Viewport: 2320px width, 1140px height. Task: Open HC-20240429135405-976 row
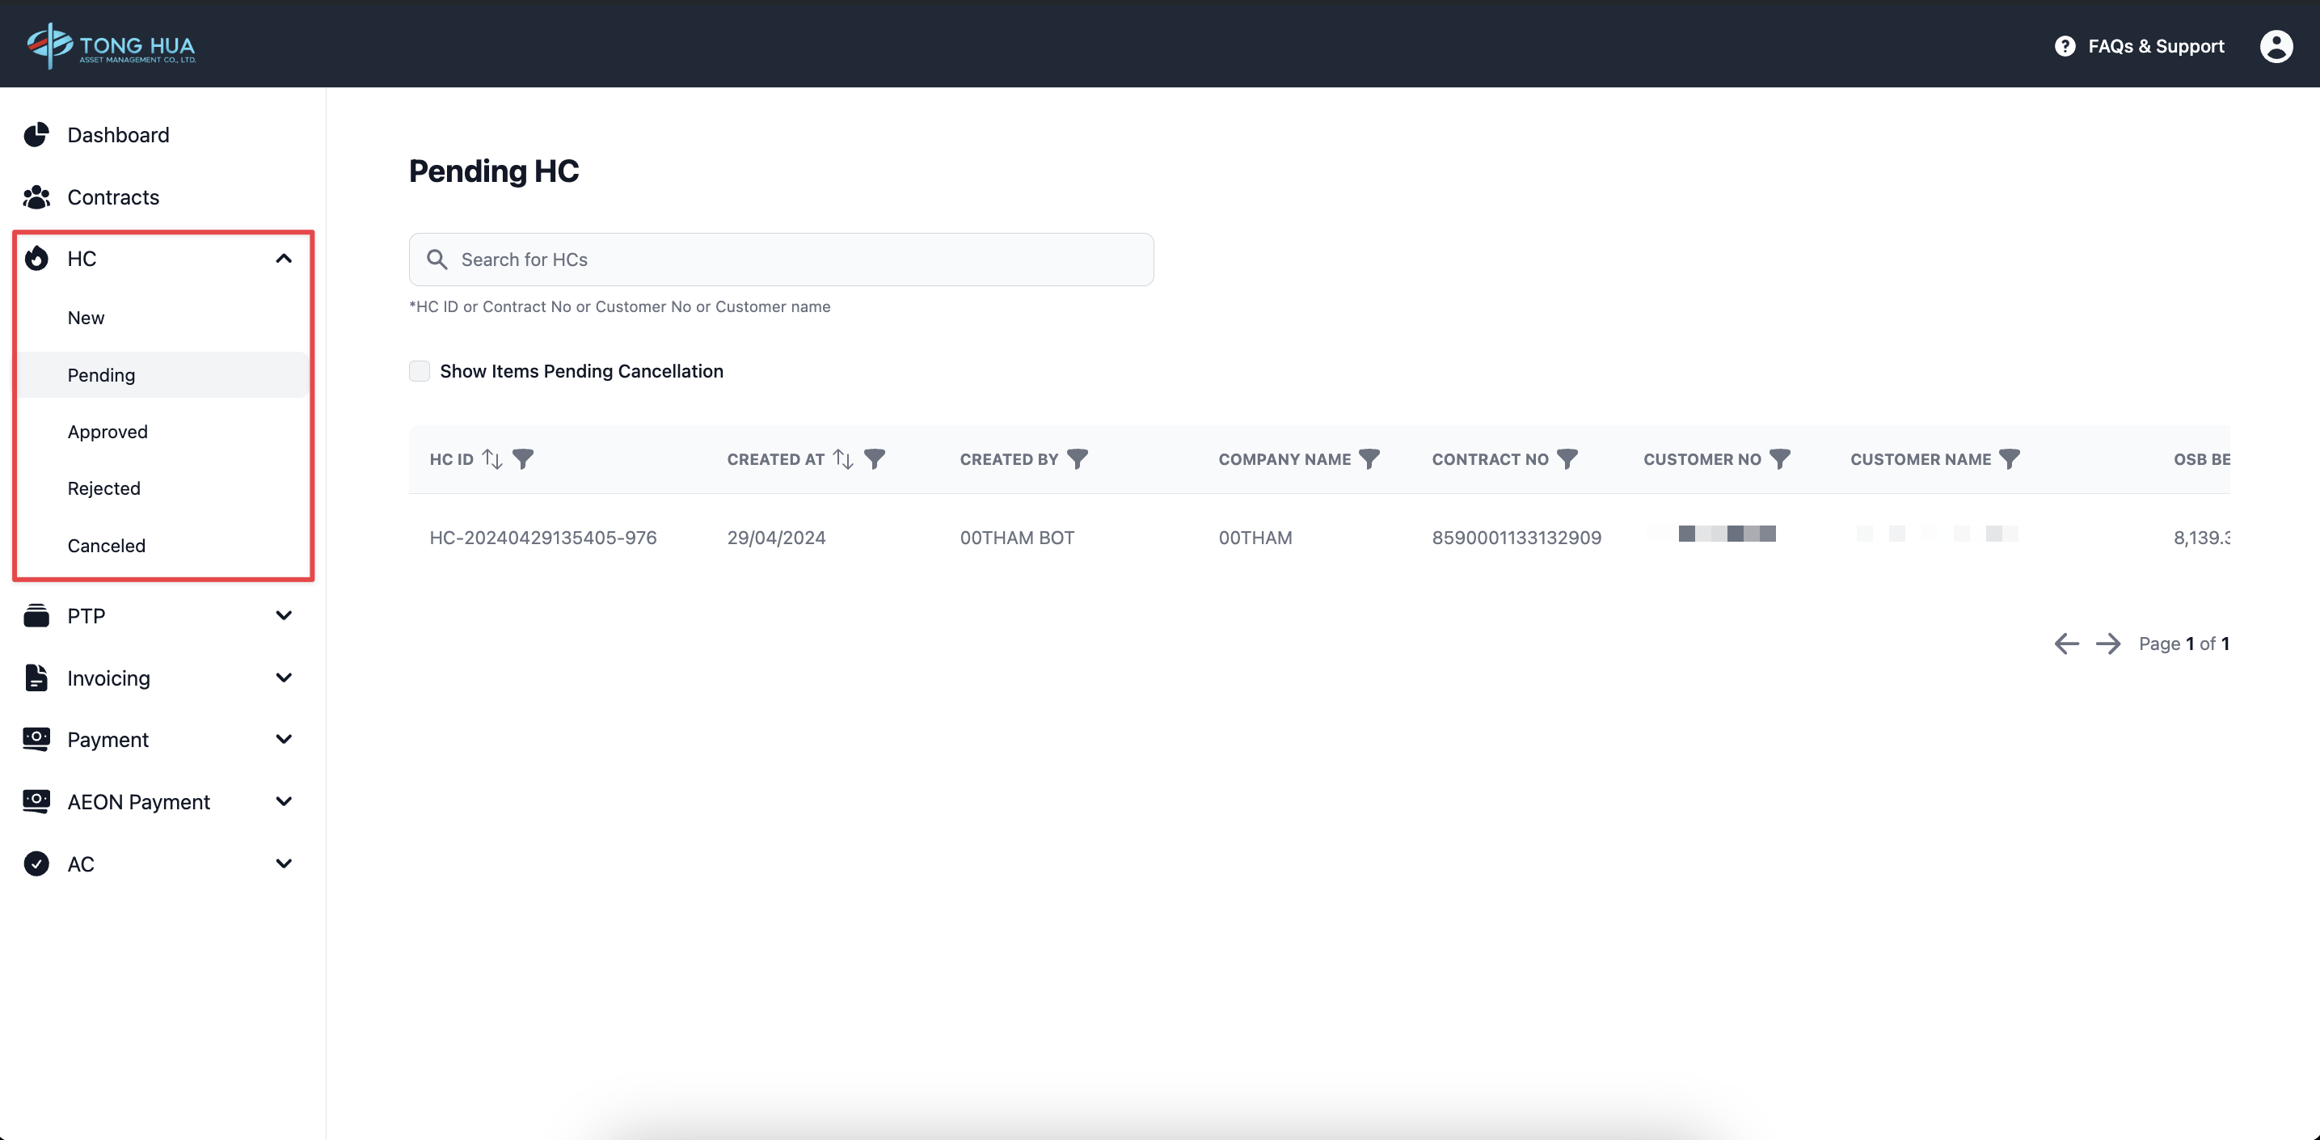pyautogui.click(x=543, y=538)
